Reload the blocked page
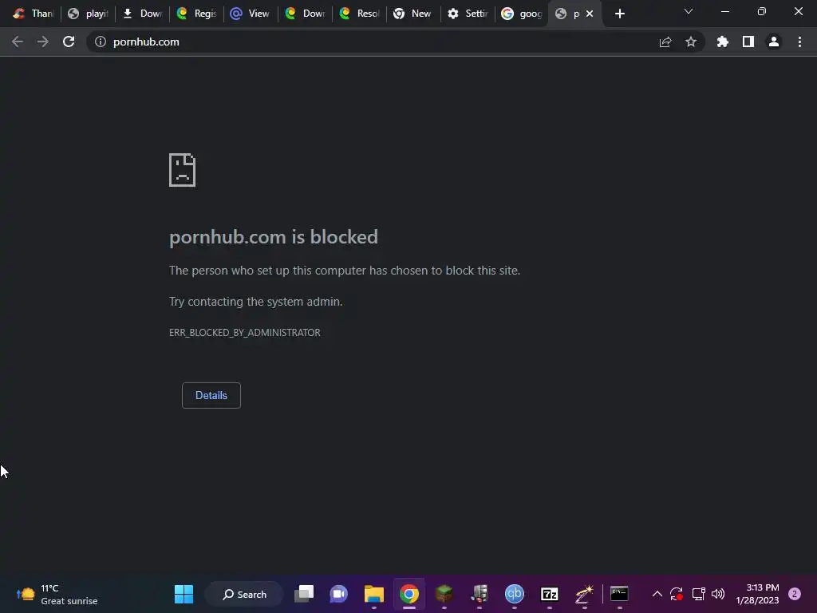Viewport: 817px width, 613px height. pos(69,42)
